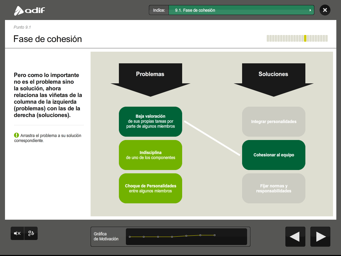Close the course with the X button

(x=325, y=10)
